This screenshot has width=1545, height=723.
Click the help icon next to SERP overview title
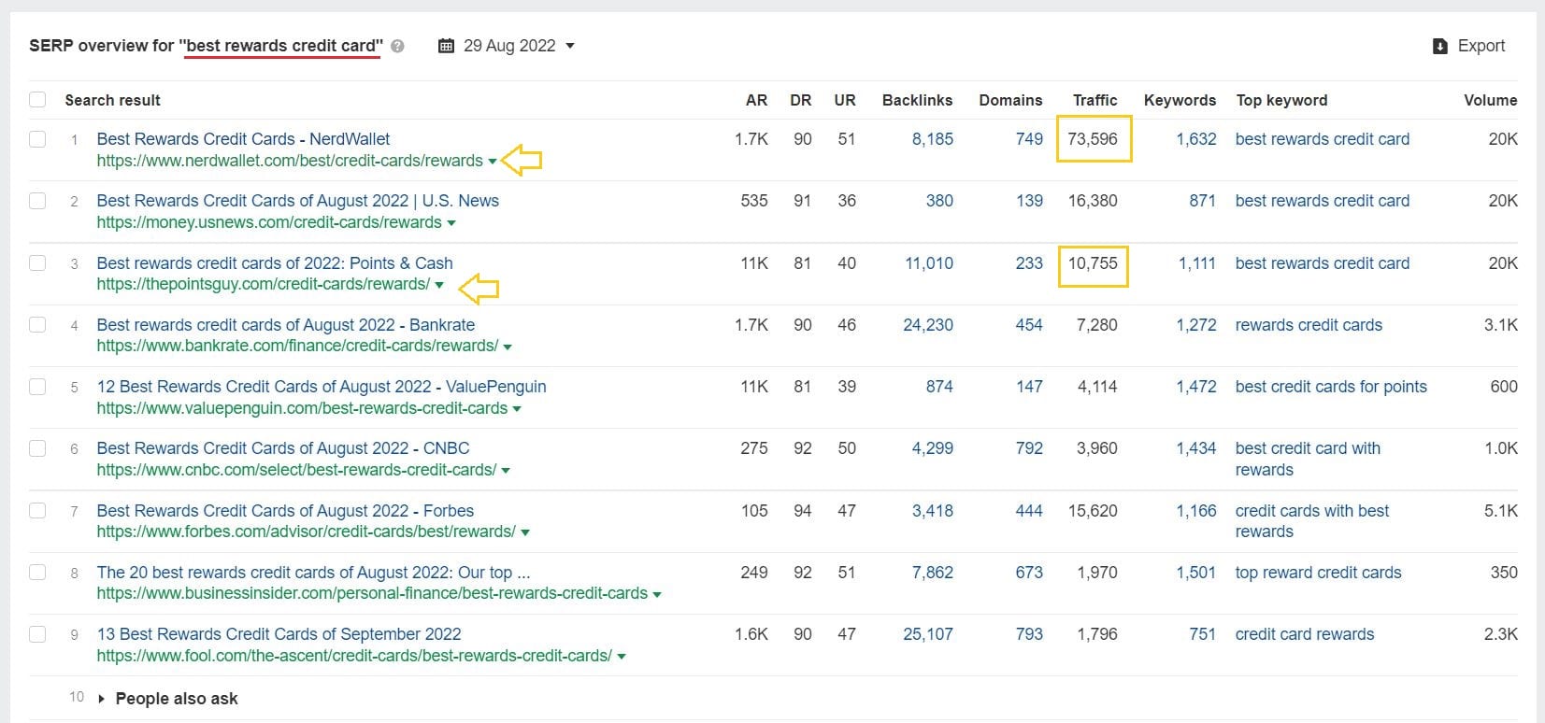[398, 46]
